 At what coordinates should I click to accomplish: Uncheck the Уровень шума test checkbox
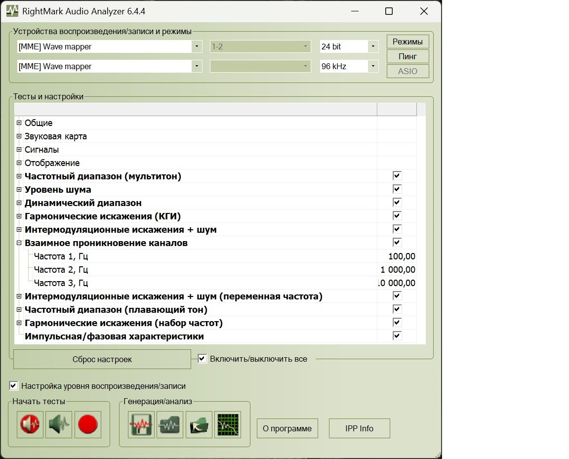coord(397,189)
